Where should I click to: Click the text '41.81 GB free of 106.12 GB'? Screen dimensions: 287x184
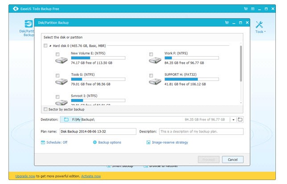185,84
